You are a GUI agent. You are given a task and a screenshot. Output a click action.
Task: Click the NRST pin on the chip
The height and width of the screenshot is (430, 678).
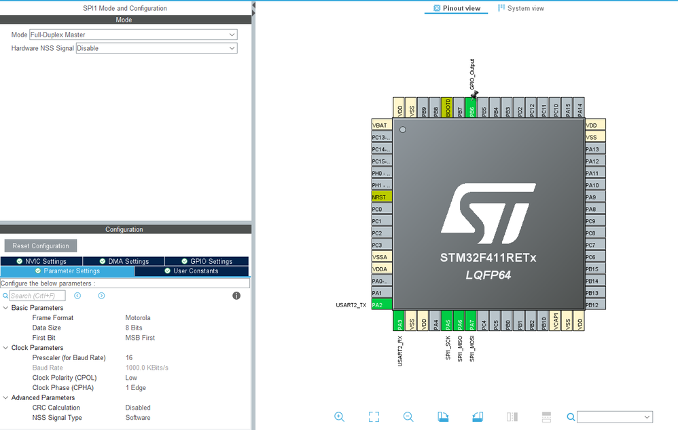(382, 197)
